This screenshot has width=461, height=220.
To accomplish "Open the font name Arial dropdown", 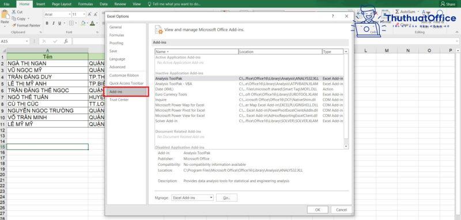I will (x=70, y=14).
